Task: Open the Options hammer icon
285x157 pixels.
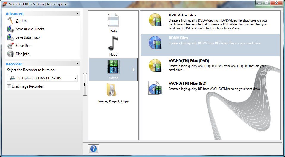Action: (10, 21)
